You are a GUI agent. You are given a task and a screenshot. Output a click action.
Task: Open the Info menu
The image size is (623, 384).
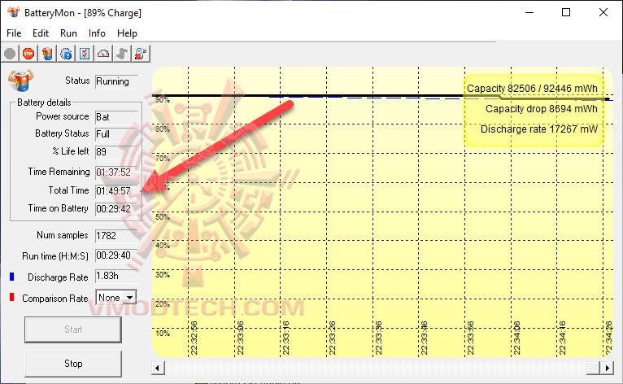[97, 33]
